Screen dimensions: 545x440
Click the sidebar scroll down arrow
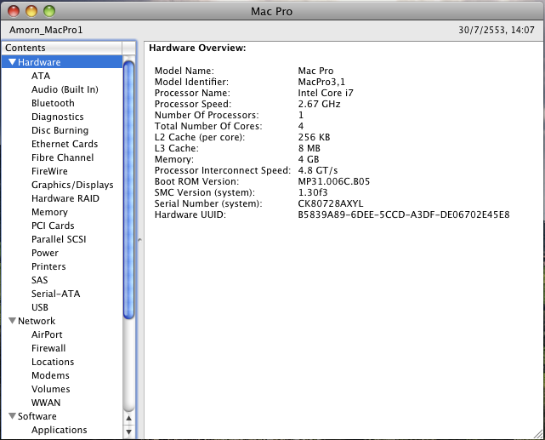[x=129, y=431]
